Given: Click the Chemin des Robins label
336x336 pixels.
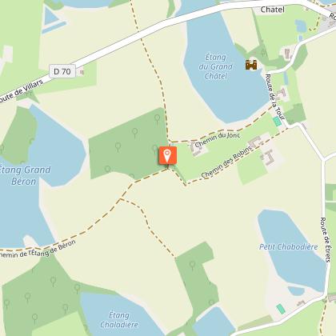Looking at the screenshot, I should click(x=226, y=162).
